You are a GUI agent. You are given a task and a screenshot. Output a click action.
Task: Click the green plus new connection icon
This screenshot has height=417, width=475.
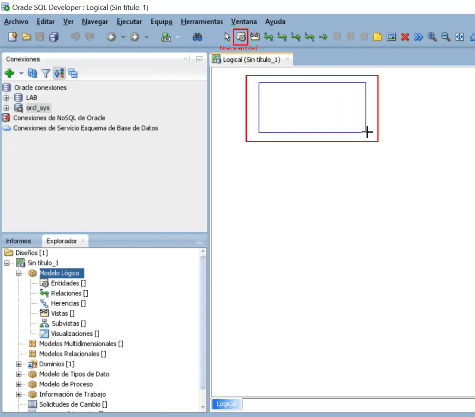click(x=9, y=73)
